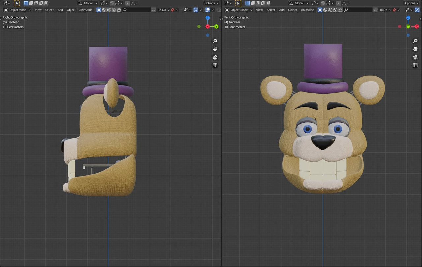This screenshot has height=267, width=422.
Task: Enable object visibility filter in front viewport
Action: (409, 10)
